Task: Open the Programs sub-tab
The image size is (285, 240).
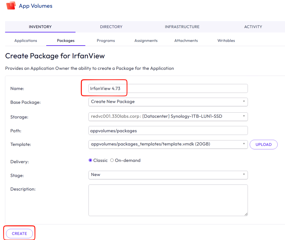Action: click(x=106, y=41)
